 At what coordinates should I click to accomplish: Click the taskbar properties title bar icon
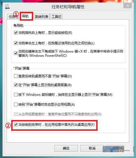pos(7,7)
